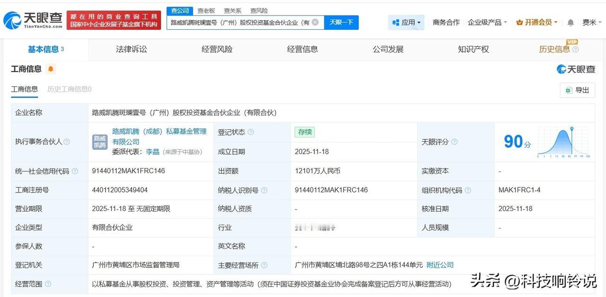The height and width of the screenshot is (297, 606).
Task: Click the 附近公司 link
Action: [440, 265]
